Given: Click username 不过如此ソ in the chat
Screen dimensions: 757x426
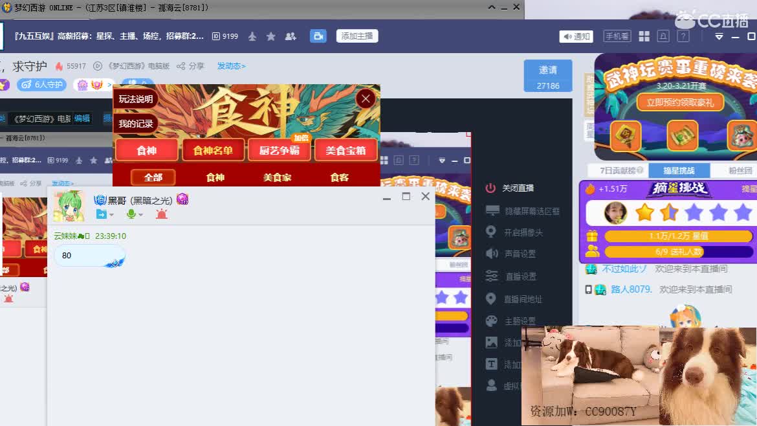Looking at the screenshot, I should point(624,269).
